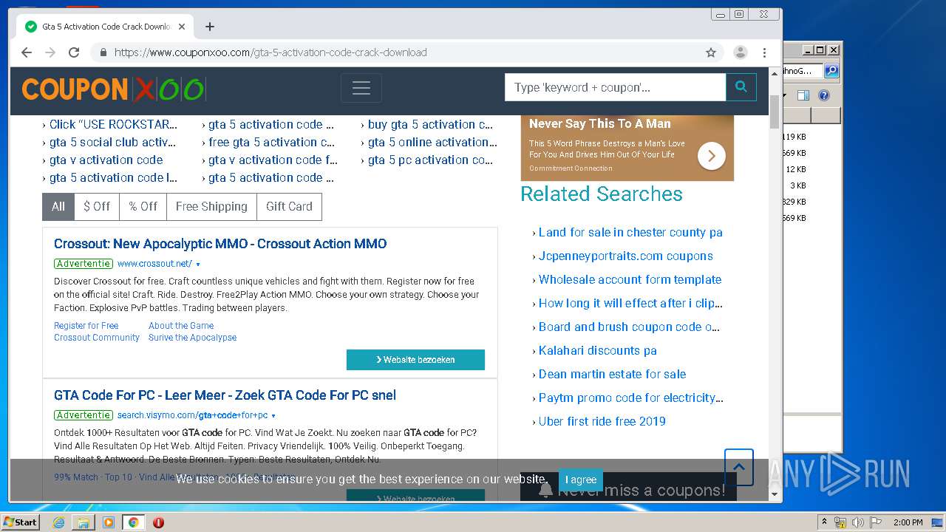The width and height of the screenshot is (946, 532).
Task: Click volume icon in system tray
Action: pyautogui.click(x=858, y=522)
